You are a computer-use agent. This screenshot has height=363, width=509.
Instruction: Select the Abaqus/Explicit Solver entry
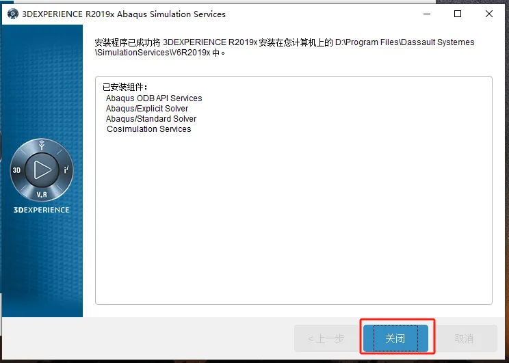point(147,108)
